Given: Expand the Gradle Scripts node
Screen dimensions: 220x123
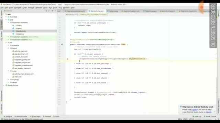Looking at the screenshot, I should [x=4, y=85].
